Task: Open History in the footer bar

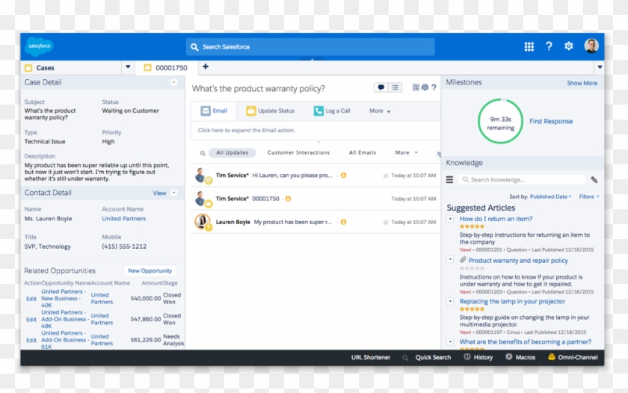Action: (x=478, y=357)
